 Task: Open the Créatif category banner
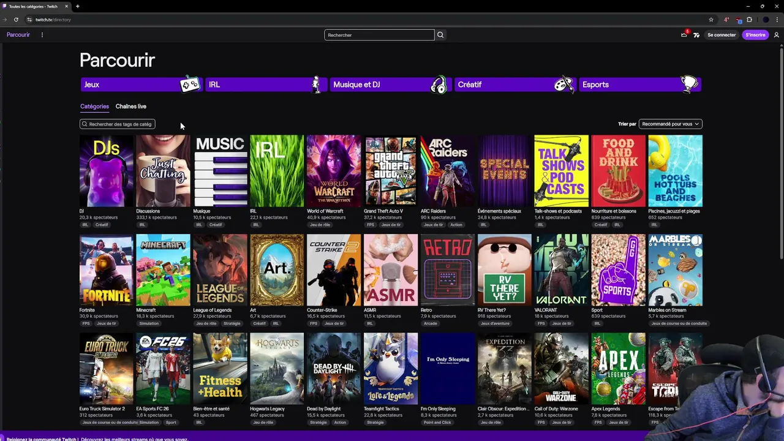click(515, 85)
